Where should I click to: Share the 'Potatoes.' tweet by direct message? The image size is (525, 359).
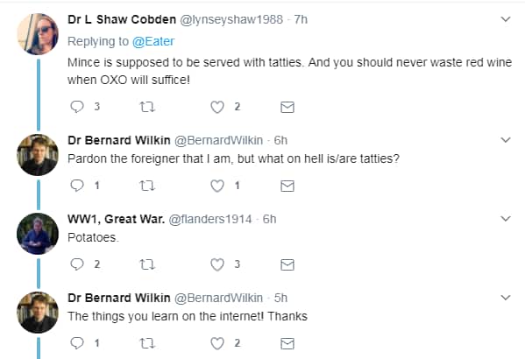point(287,264)
